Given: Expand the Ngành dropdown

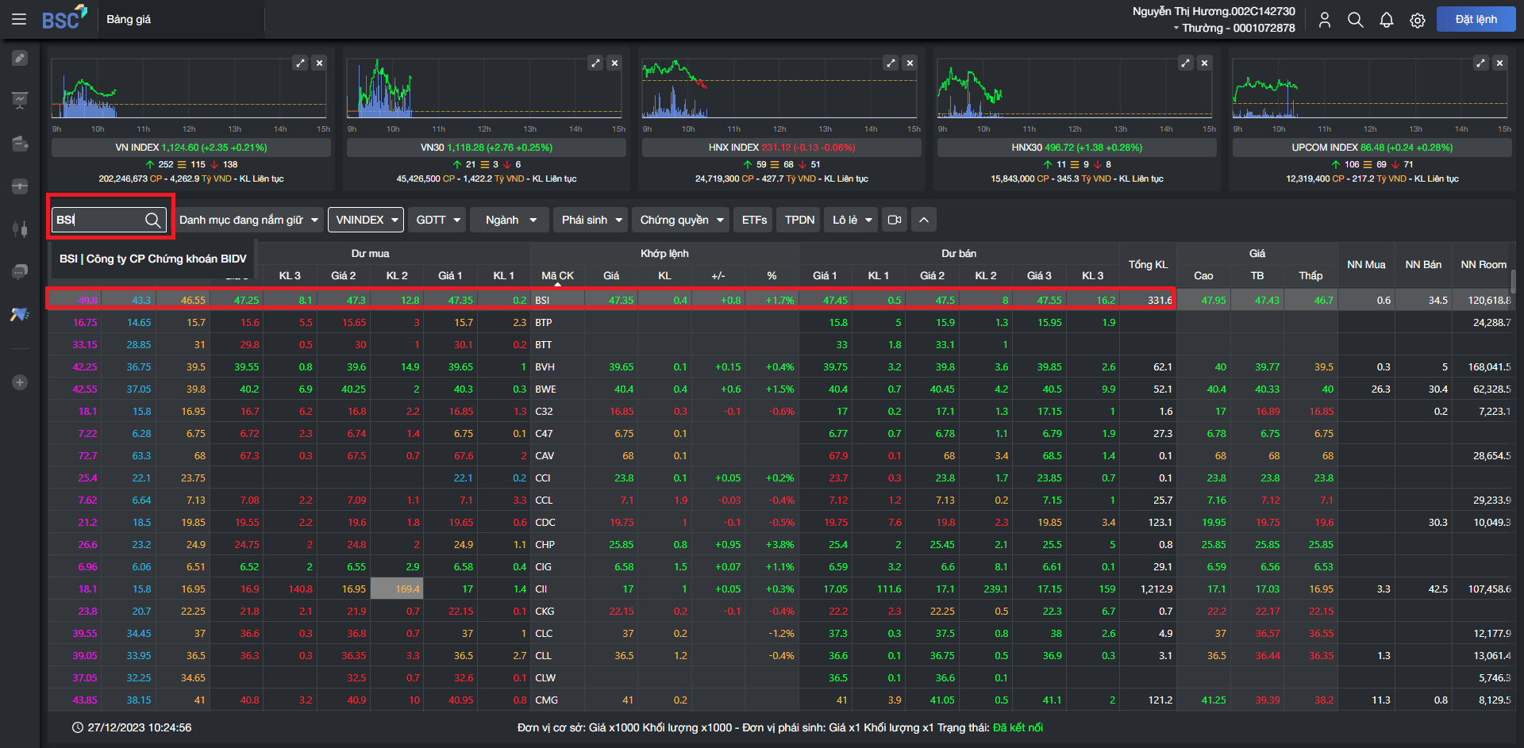Looking at the screenshot, I should [509, 220].
